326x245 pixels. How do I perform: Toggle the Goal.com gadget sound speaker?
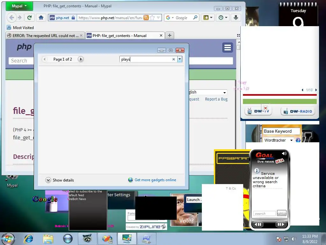284,153
